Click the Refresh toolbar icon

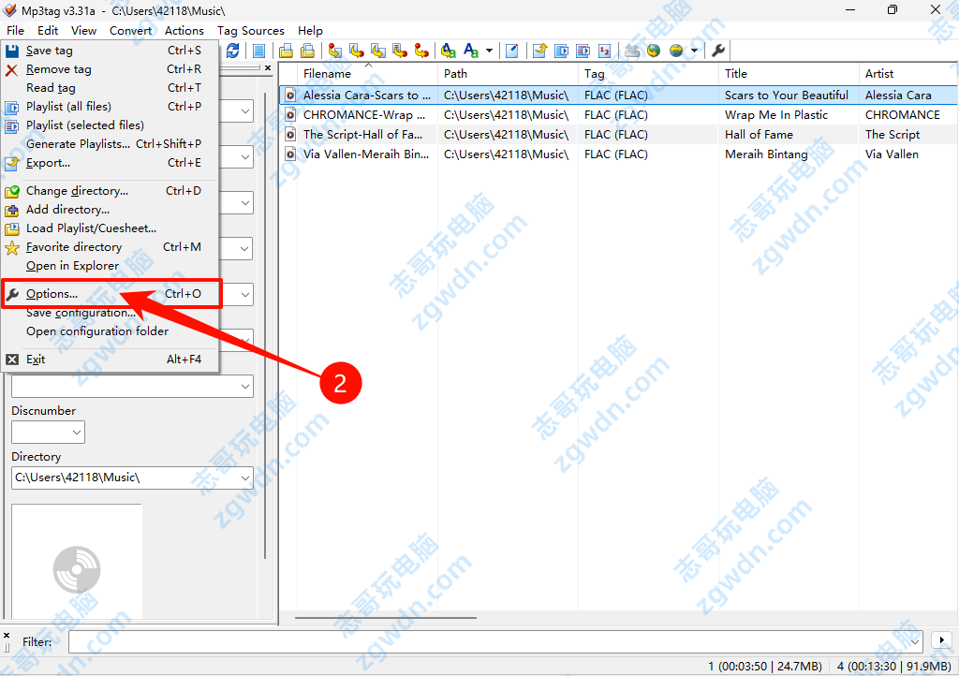pyautogui.click(x=232, y=51)
